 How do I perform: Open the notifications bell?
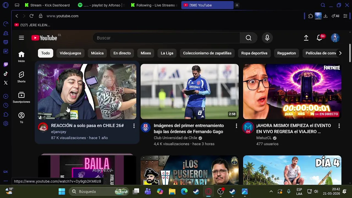click(320, 38)
